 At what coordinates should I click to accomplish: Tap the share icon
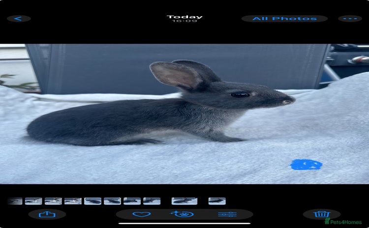point(47,214)
